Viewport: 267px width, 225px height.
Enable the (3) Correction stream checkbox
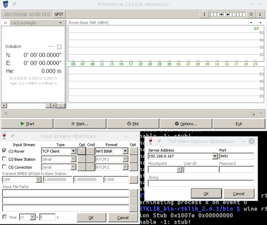click(4, 167)
